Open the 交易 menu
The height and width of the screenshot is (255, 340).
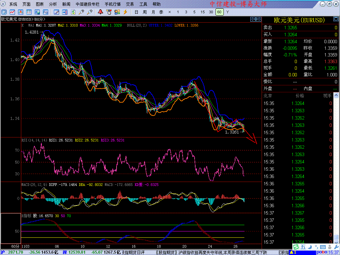point(130,4)
